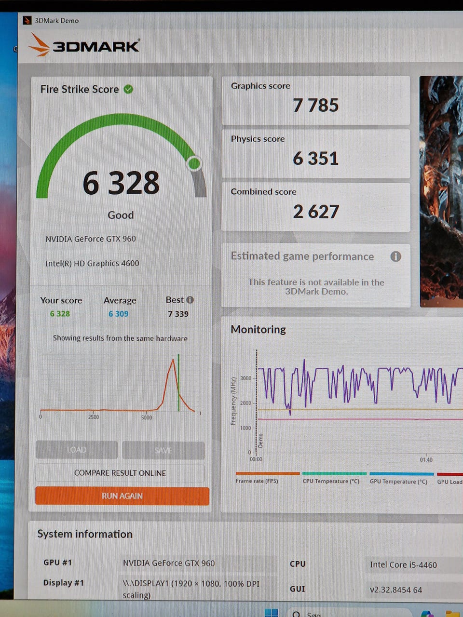This screenshot has height=617, width=463.
Task: Click COMPARE RESULT ONLINE
Action: (x=120, y=473)
